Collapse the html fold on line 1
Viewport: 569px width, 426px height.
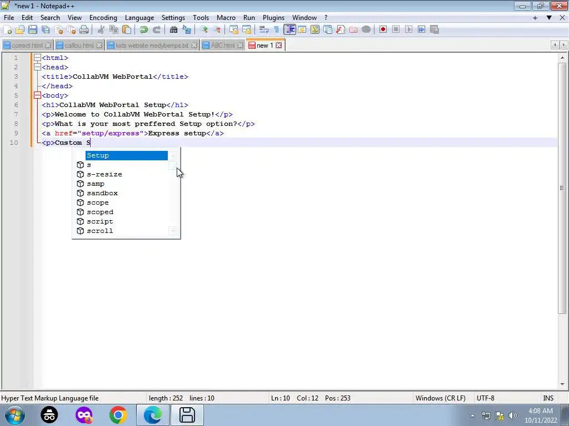click(x=37, y=58)
